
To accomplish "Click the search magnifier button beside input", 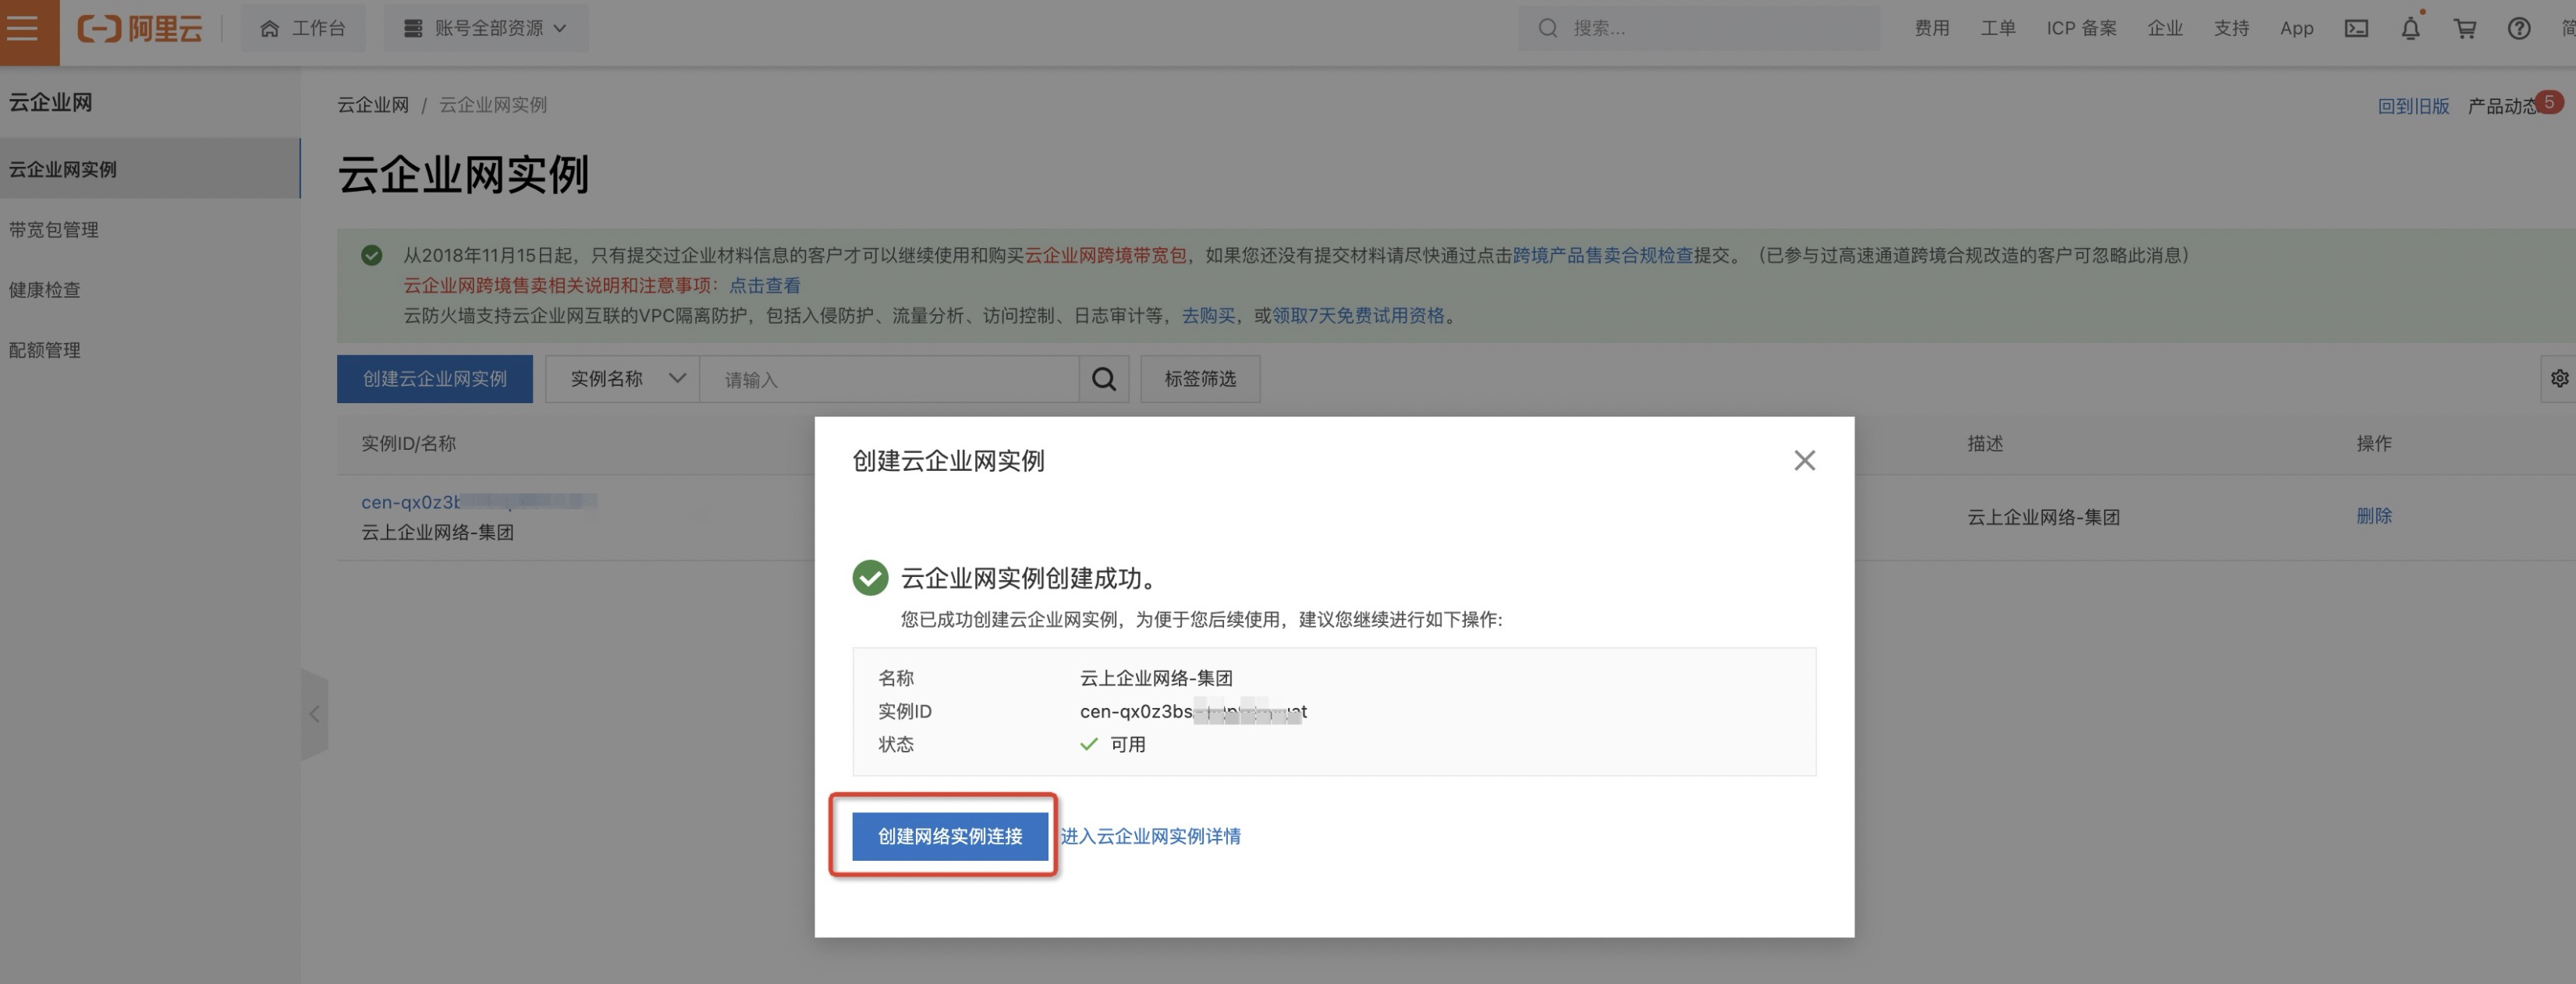I will coord(1103,380).
